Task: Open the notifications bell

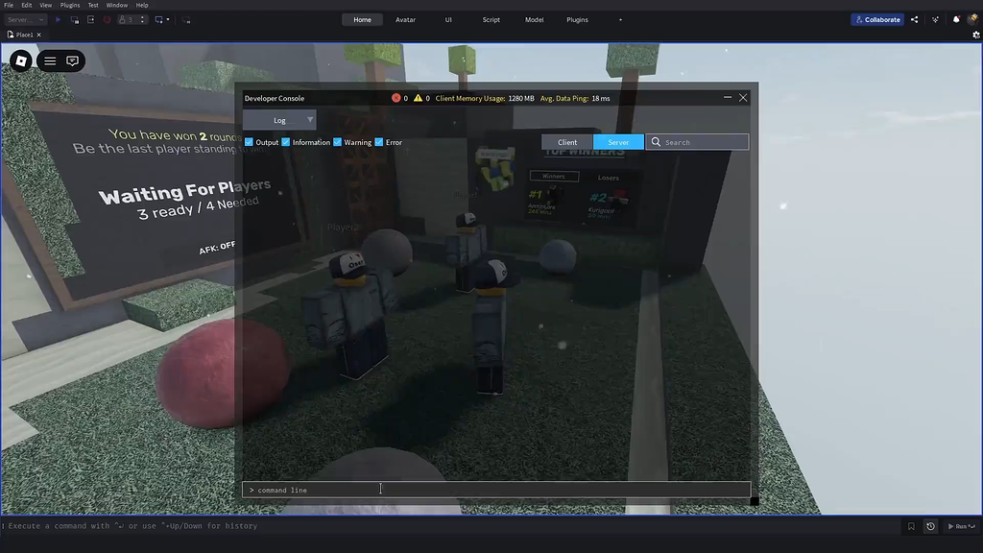Action: click(x=956, y=19)
